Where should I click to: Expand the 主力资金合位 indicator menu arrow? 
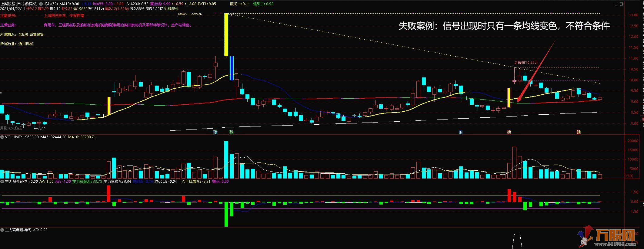click(x=2, y=182)
